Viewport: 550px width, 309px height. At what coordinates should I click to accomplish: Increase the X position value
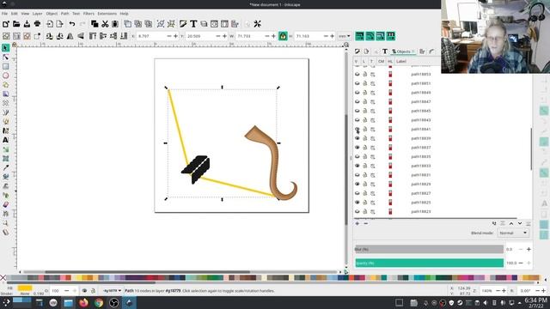175,36
